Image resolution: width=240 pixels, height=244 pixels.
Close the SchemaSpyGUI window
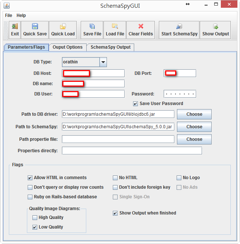click(229, 4)
